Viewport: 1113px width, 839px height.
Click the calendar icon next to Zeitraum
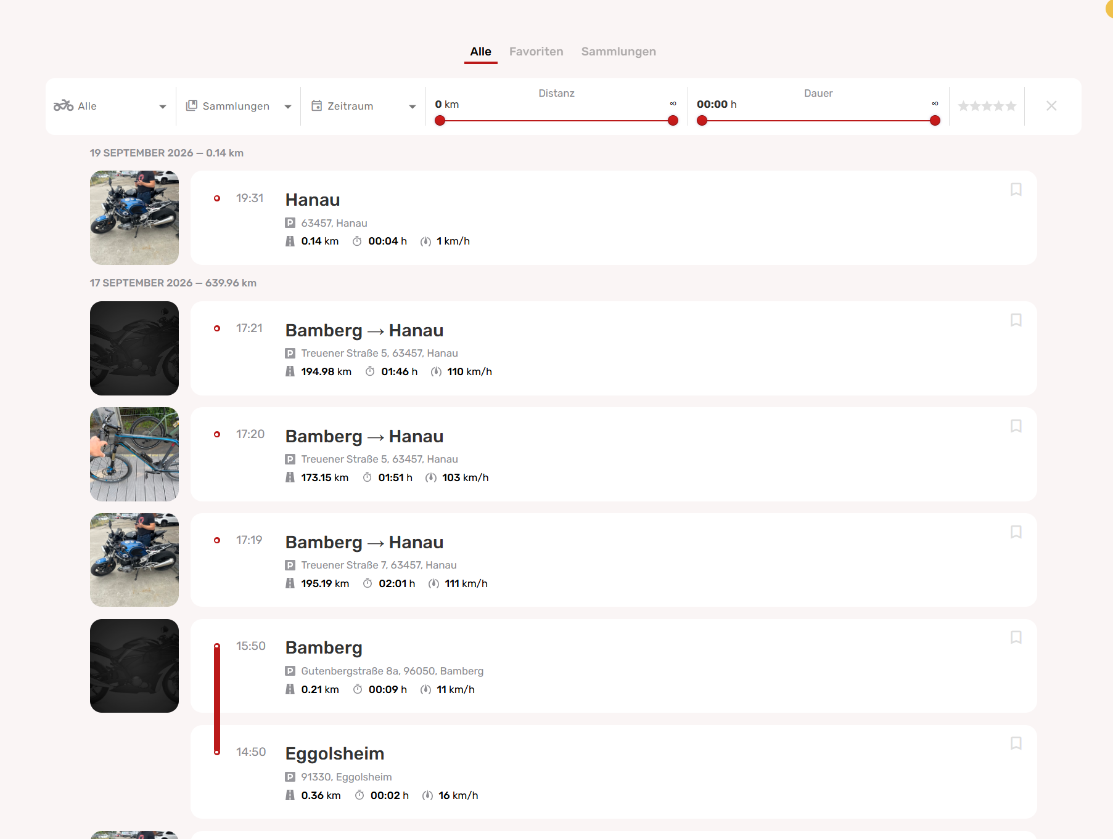[x=316, y=105]
